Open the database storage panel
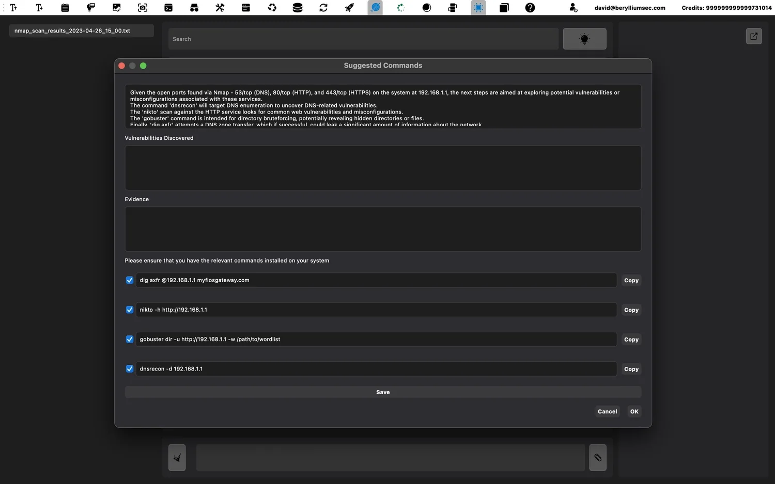 (x=297, y=8)
